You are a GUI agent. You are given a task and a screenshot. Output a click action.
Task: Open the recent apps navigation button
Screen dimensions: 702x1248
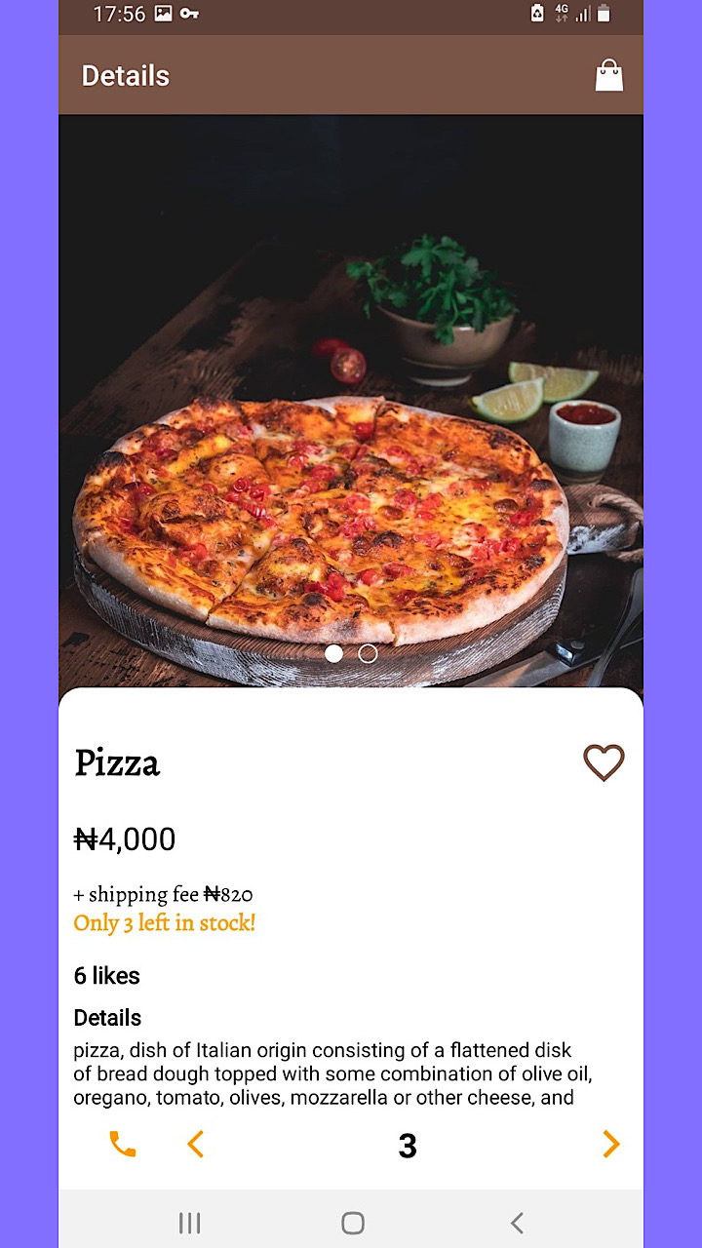pos(189,1223)
